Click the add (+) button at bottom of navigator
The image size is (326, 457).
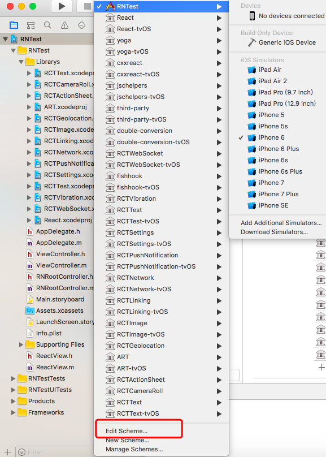click(x=7, y=452)
